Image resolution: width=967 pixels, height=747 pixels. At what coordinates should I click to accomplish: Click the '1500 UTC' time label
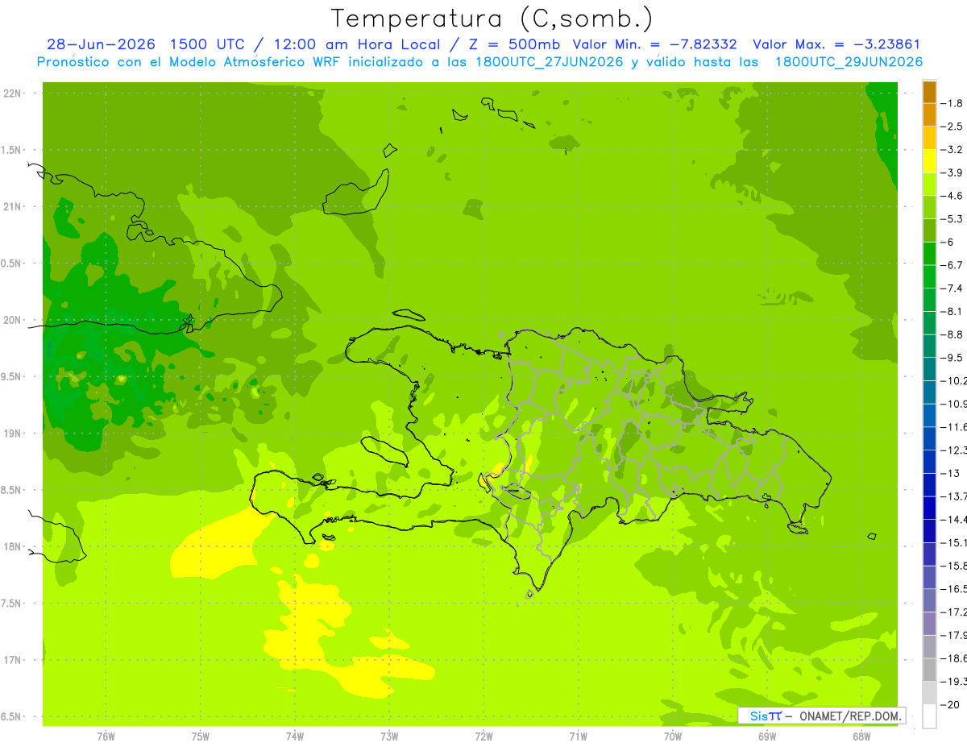[x=207, y=44]
